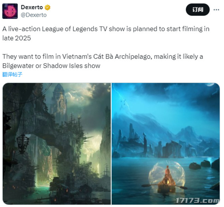The height and width of the screenshot is (207, 224).
Task: Click the Dexerto display name
Action: point(32,7)
